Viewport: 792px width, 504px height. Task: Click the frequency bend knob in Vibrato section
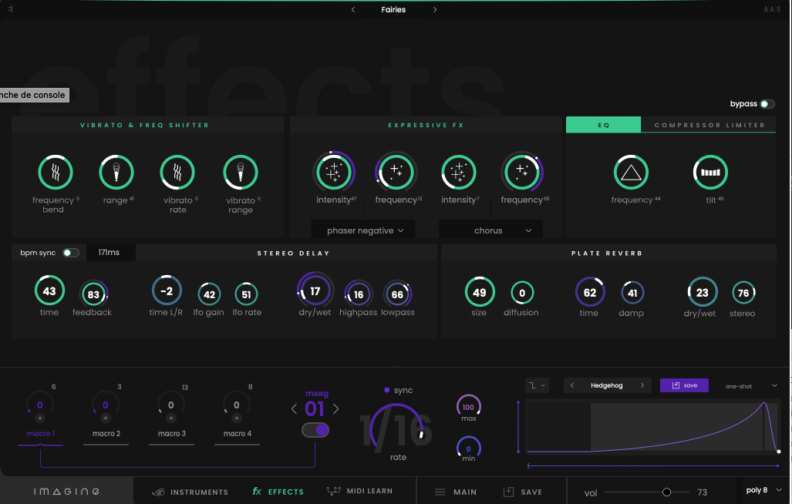[x=55, y=172]
